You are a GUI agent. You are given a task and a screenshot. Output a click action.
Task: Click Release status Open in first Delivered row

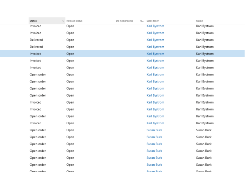[x=70, y=40]
